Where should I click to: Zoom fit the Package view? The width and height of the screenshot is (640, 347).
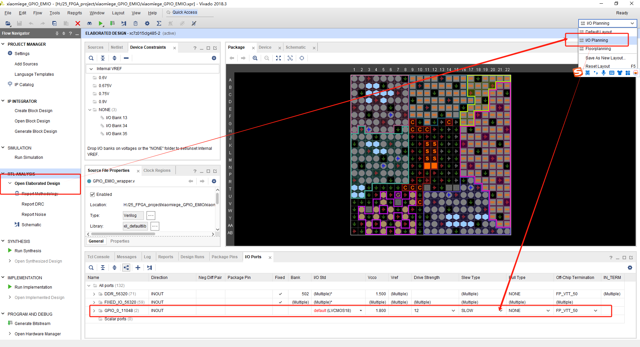(278, 58)
